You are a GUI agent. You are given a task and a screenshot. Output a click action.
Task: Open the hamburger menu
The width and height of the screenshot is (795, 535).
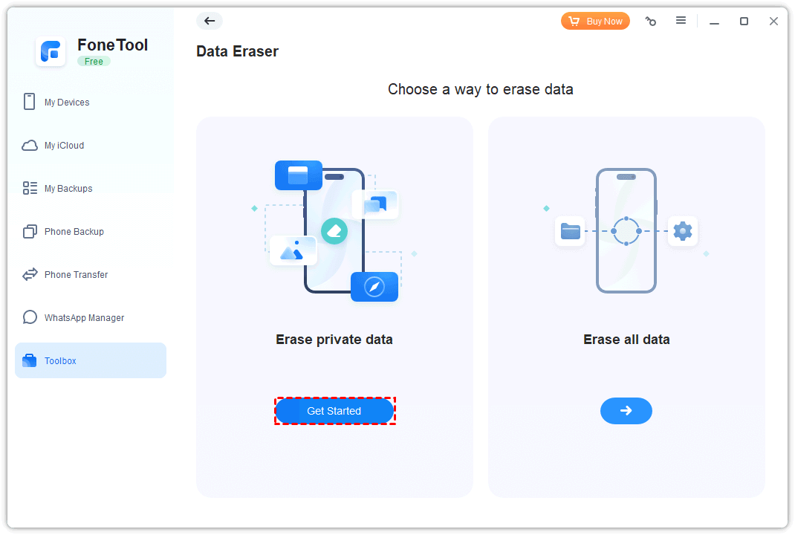coord(681,21)
